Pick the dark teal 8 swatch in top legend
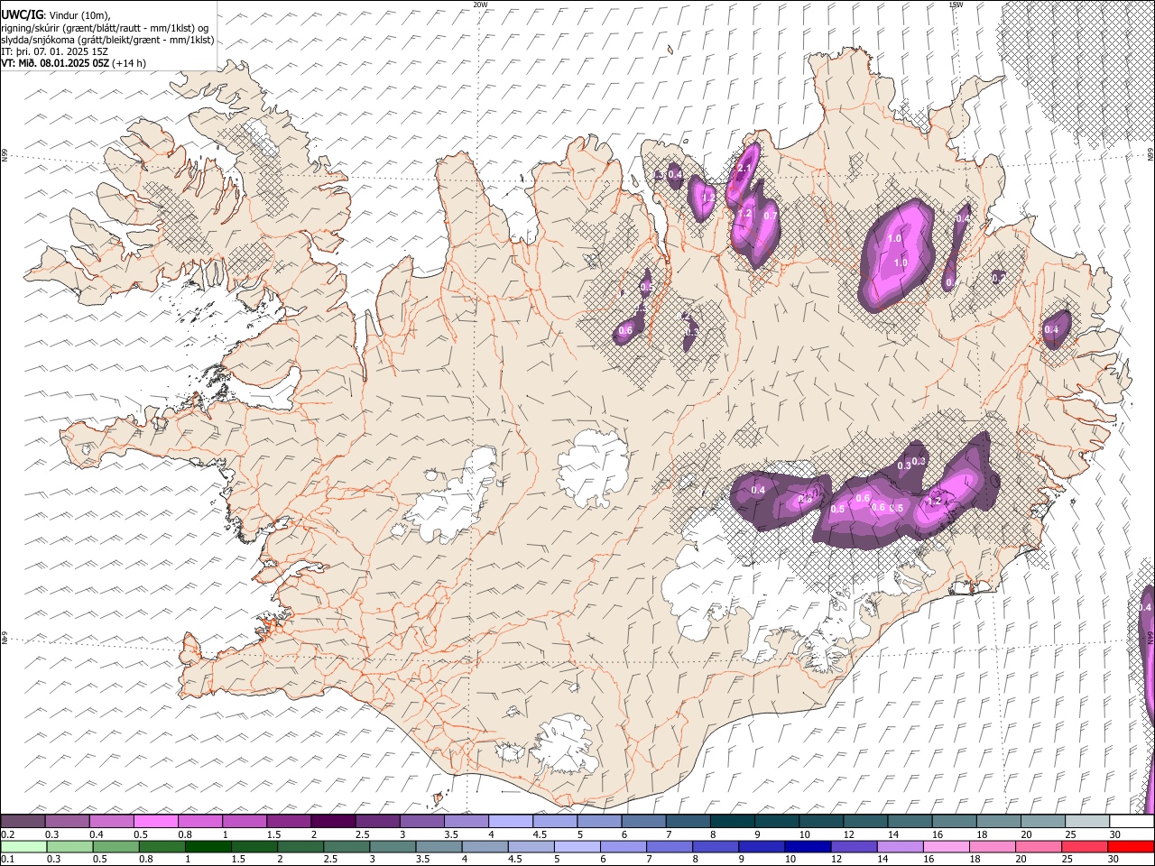 (733, 822)
